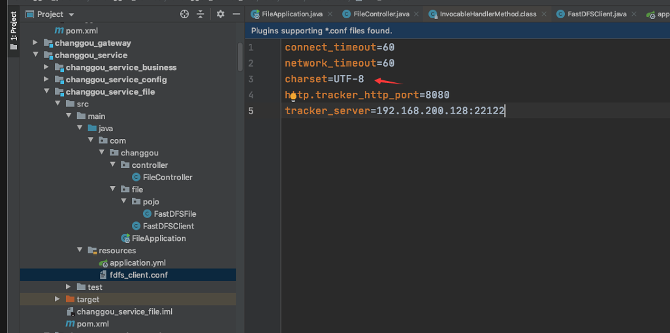Collapse the changgou_service_file module
Screen dimensions: 670x333
click(46, 91)
